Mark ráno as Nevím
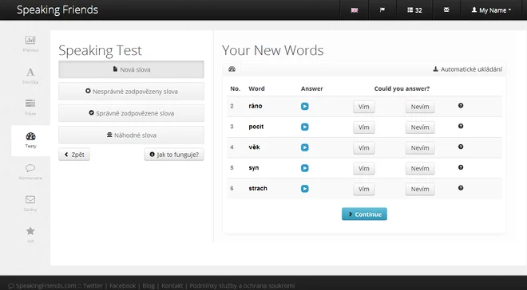The height and width of the screenshot is (290, 527). point(420,107)
